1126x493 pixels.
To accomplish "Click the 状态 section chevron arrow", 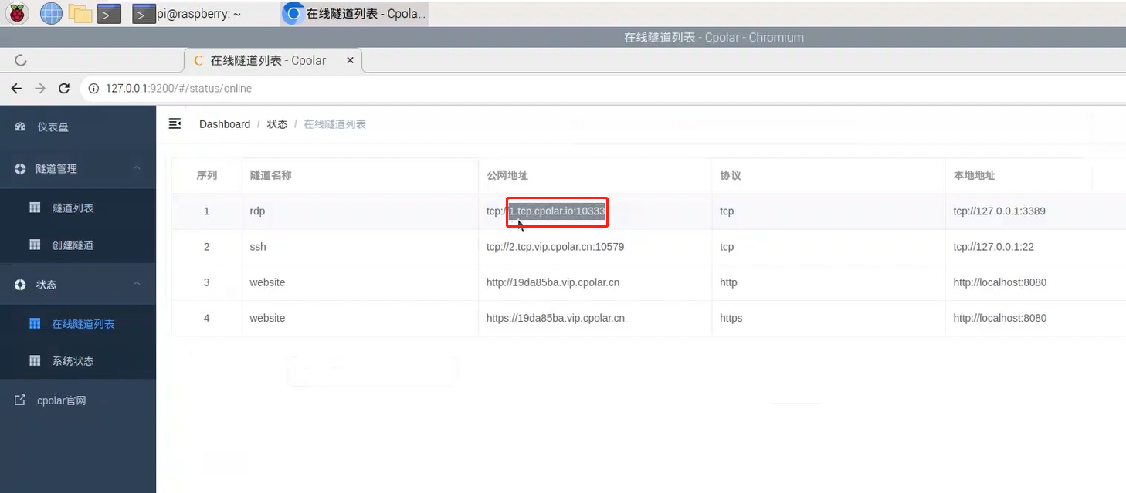I will coord(137,285).
